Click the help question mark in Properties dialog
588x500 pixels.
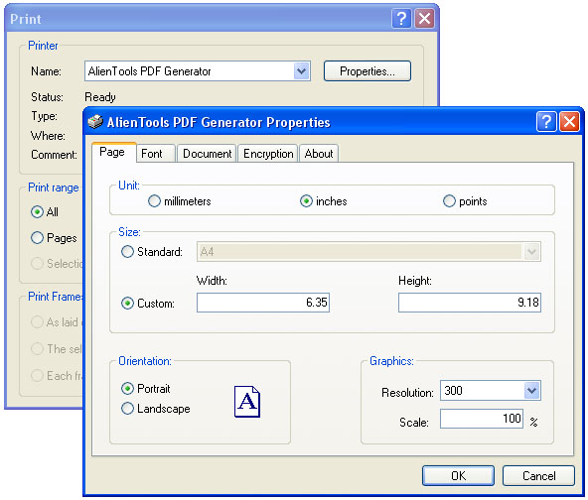click(x=546, y=122)
